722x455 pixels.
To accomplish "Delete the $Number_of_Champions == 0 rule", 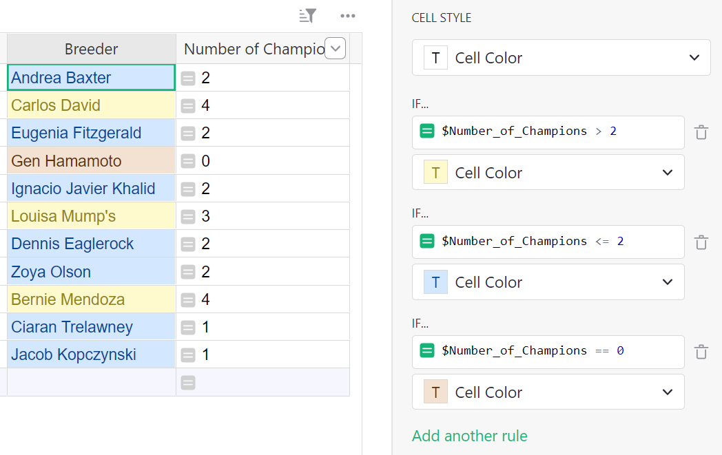I will click(x=701, y=352).
